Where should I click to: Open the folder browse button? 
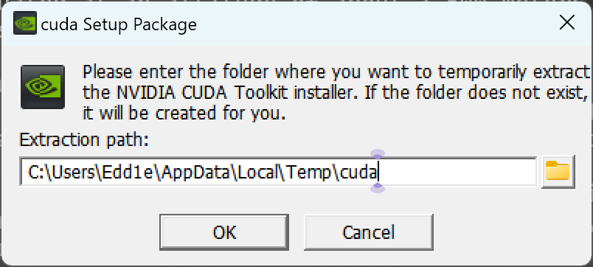pyautogui.click(x=558, y=171)
